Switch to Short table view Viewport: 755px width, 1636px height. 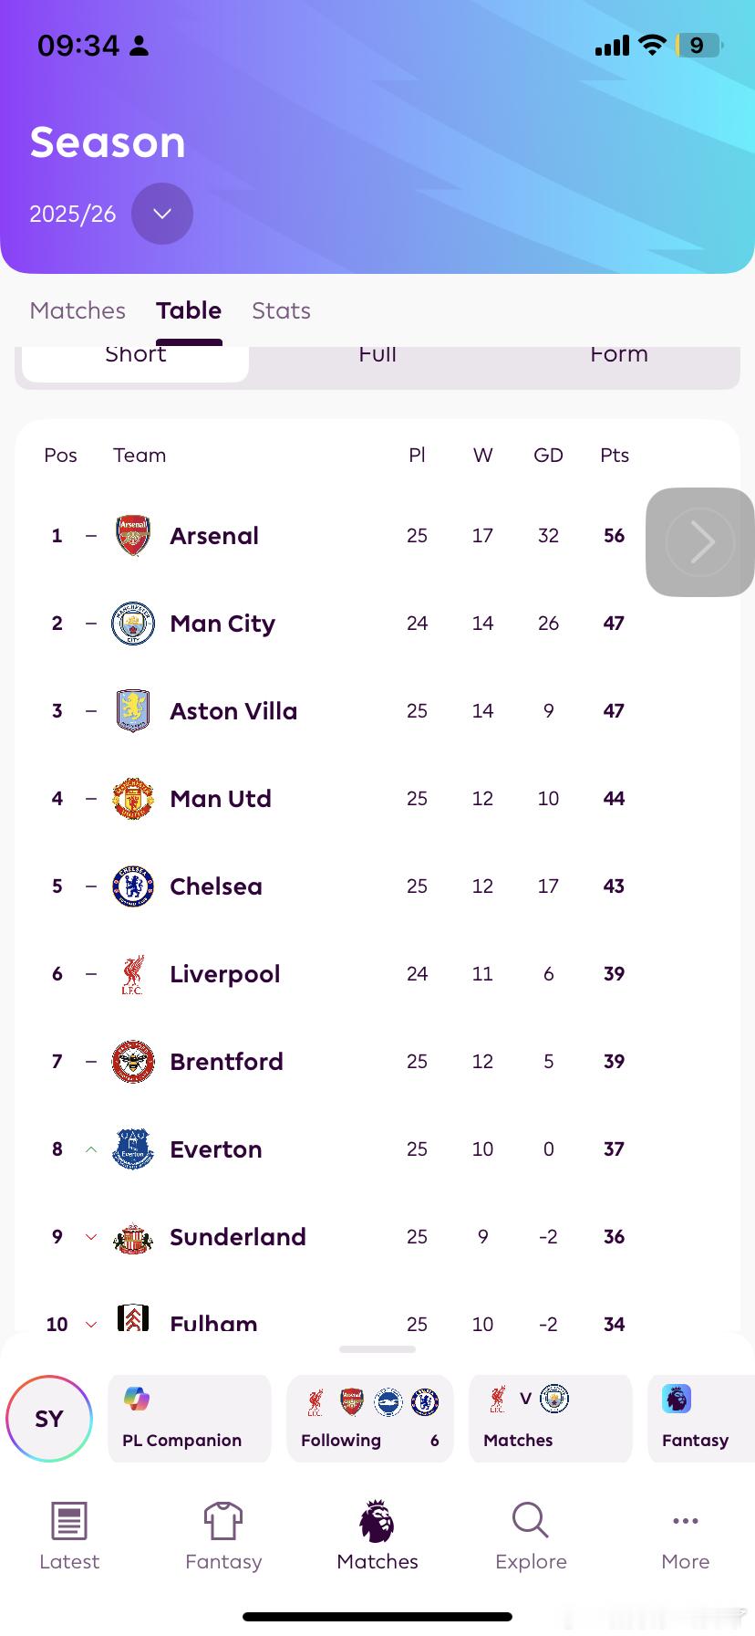point(135,359)
